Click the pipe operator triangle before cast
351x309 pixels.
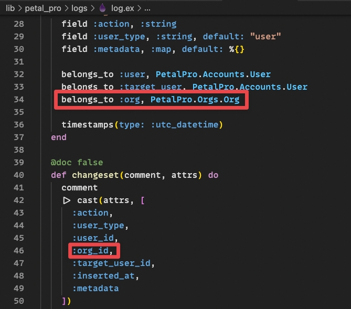(x=67, y=200)
